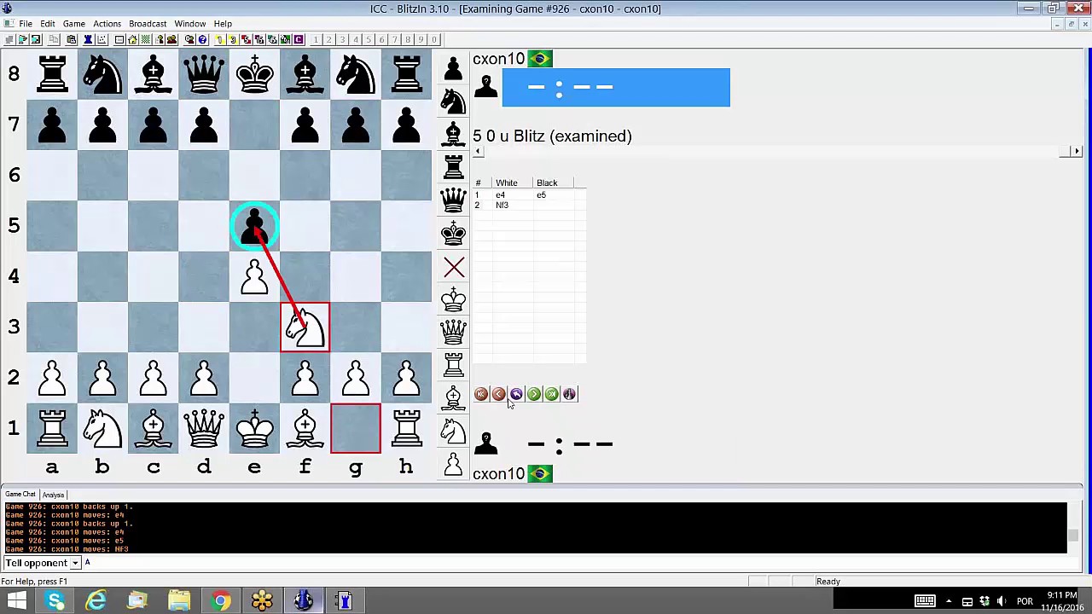Click the purple C toolbar icon
The height and width of the screenshot is (614, 1092).
[x=299, y=39]
